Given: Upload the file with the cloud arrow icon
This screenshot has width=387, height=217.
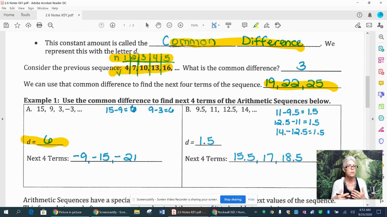Looking at the screenshot, I should click(28, 25).
